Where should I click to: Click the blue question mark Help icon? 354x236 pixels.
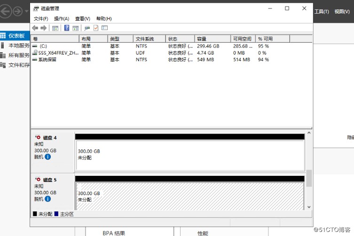pos(67,28)
